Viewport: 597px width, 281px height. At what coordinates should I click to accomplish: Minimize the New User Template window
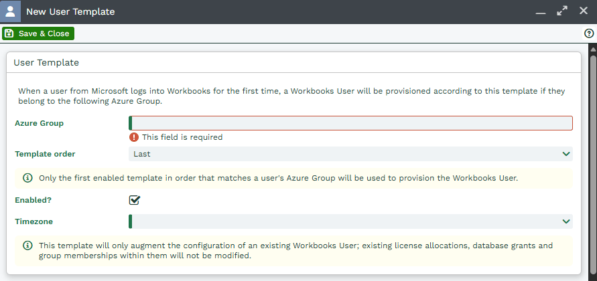pos(541,12)
